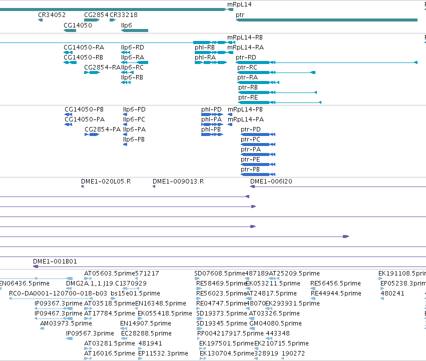Open the CG14050-RB transcript
The height and width of the screenshot is (361, 426).
point(70,62)
